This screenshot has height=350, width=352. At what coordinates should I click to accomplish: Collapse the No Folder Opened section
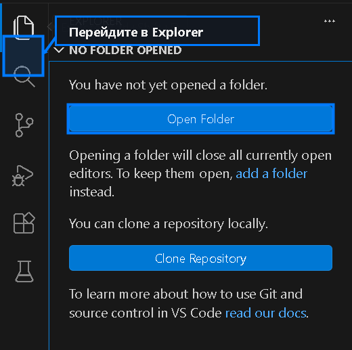pyautogui.click(x=59, y=50)
